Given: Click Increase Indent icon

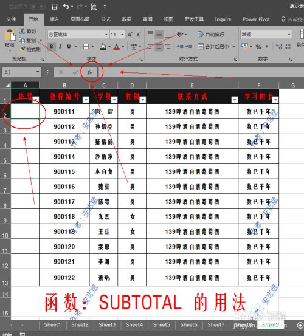Looking at the screenshot, I should point(188,47).
